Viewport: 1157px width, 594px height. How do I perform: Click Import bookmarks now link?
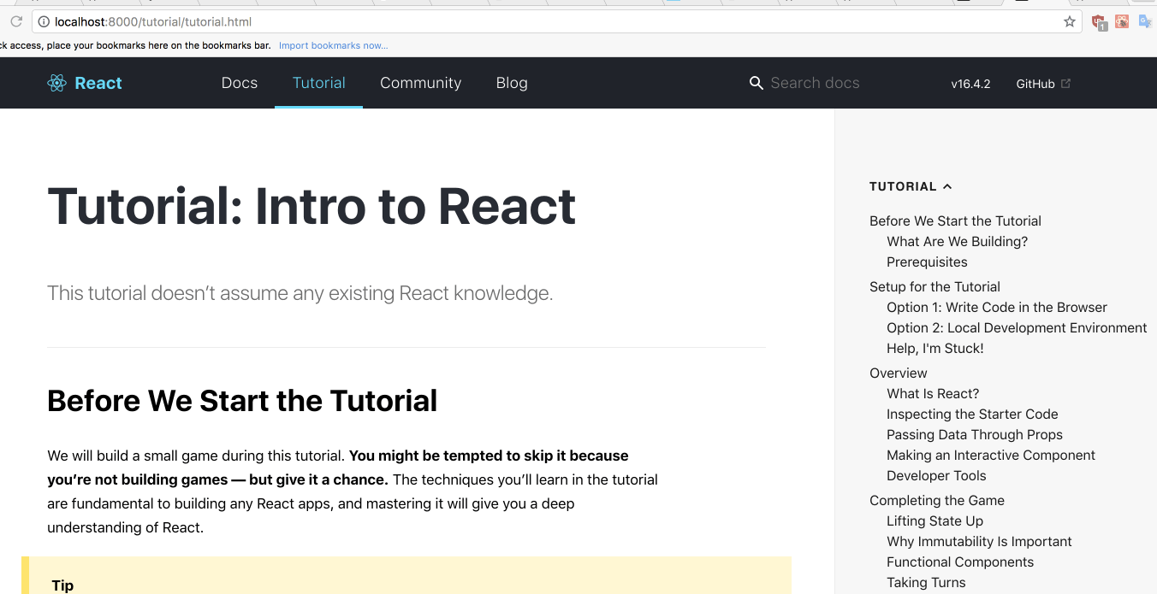(x=333, y=45)
